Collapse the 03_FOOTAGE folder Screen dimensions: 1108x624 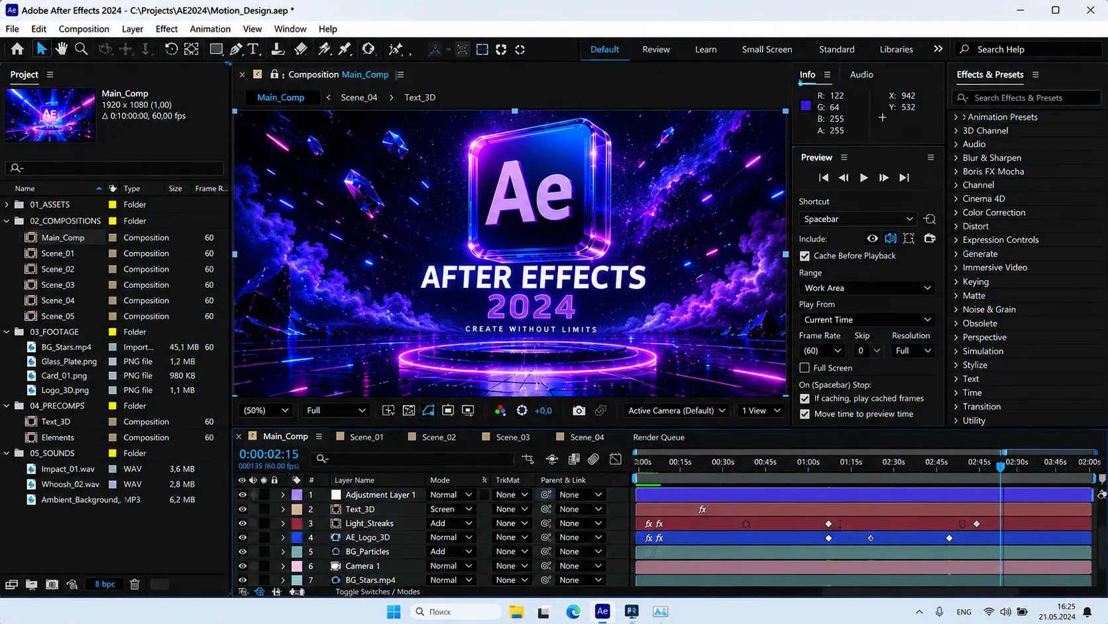pyautogui.click(x=7, y=332)
